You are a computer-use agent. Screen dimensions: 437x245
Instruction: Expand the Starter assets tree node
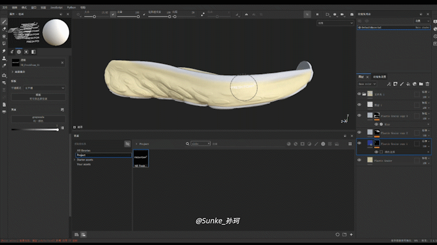74,160
